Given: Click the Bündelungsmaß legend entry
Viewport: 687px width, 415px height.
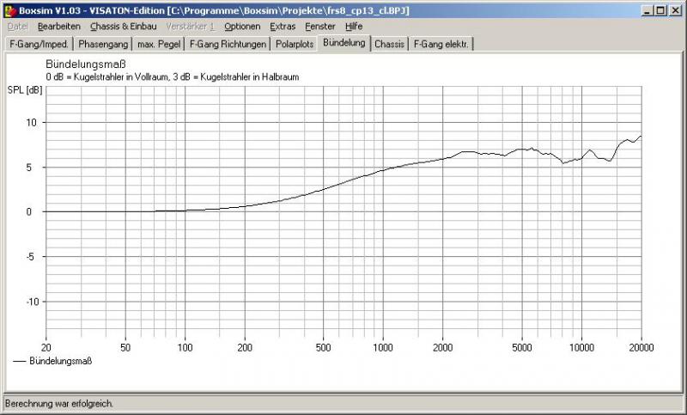Looking at the screenshot, I should pos(60,362).
